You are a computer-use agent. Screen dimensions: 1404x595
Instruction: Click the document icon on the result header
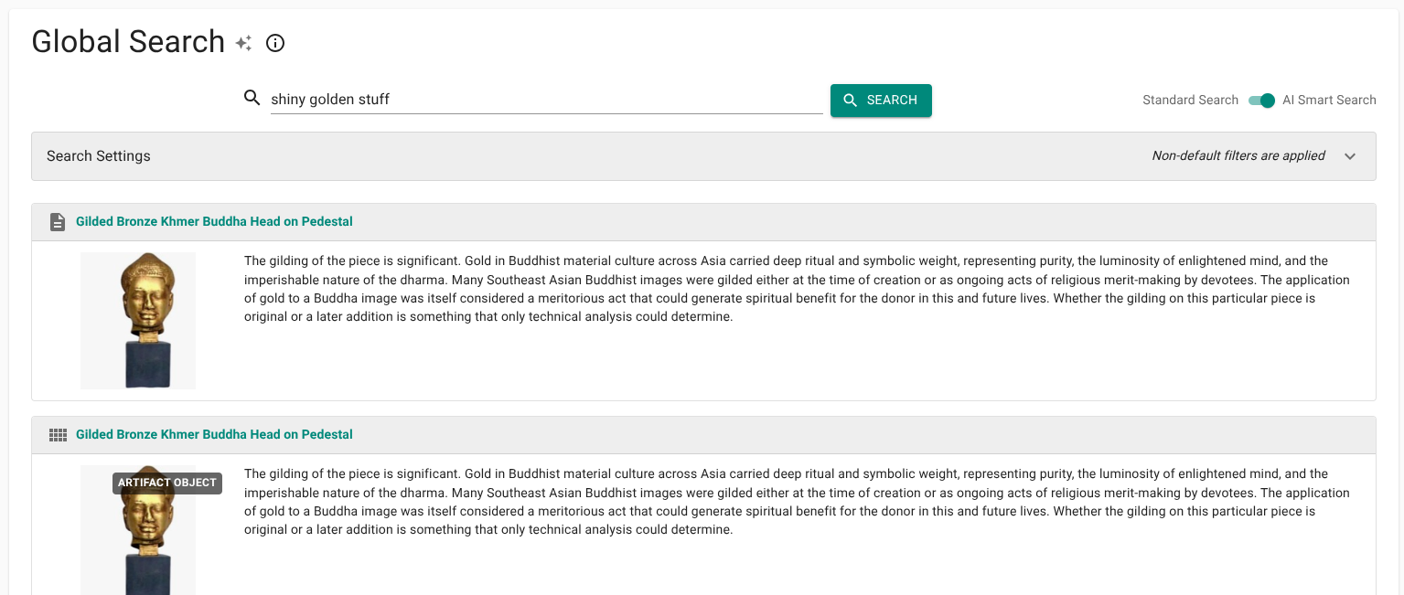point(58,222)
